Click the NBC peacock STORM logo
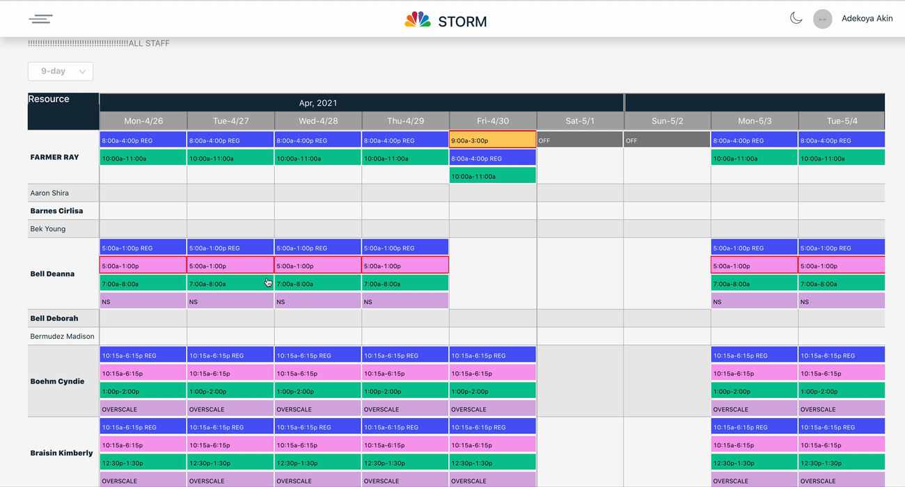The image size is (905, 487). coord(446,20)
